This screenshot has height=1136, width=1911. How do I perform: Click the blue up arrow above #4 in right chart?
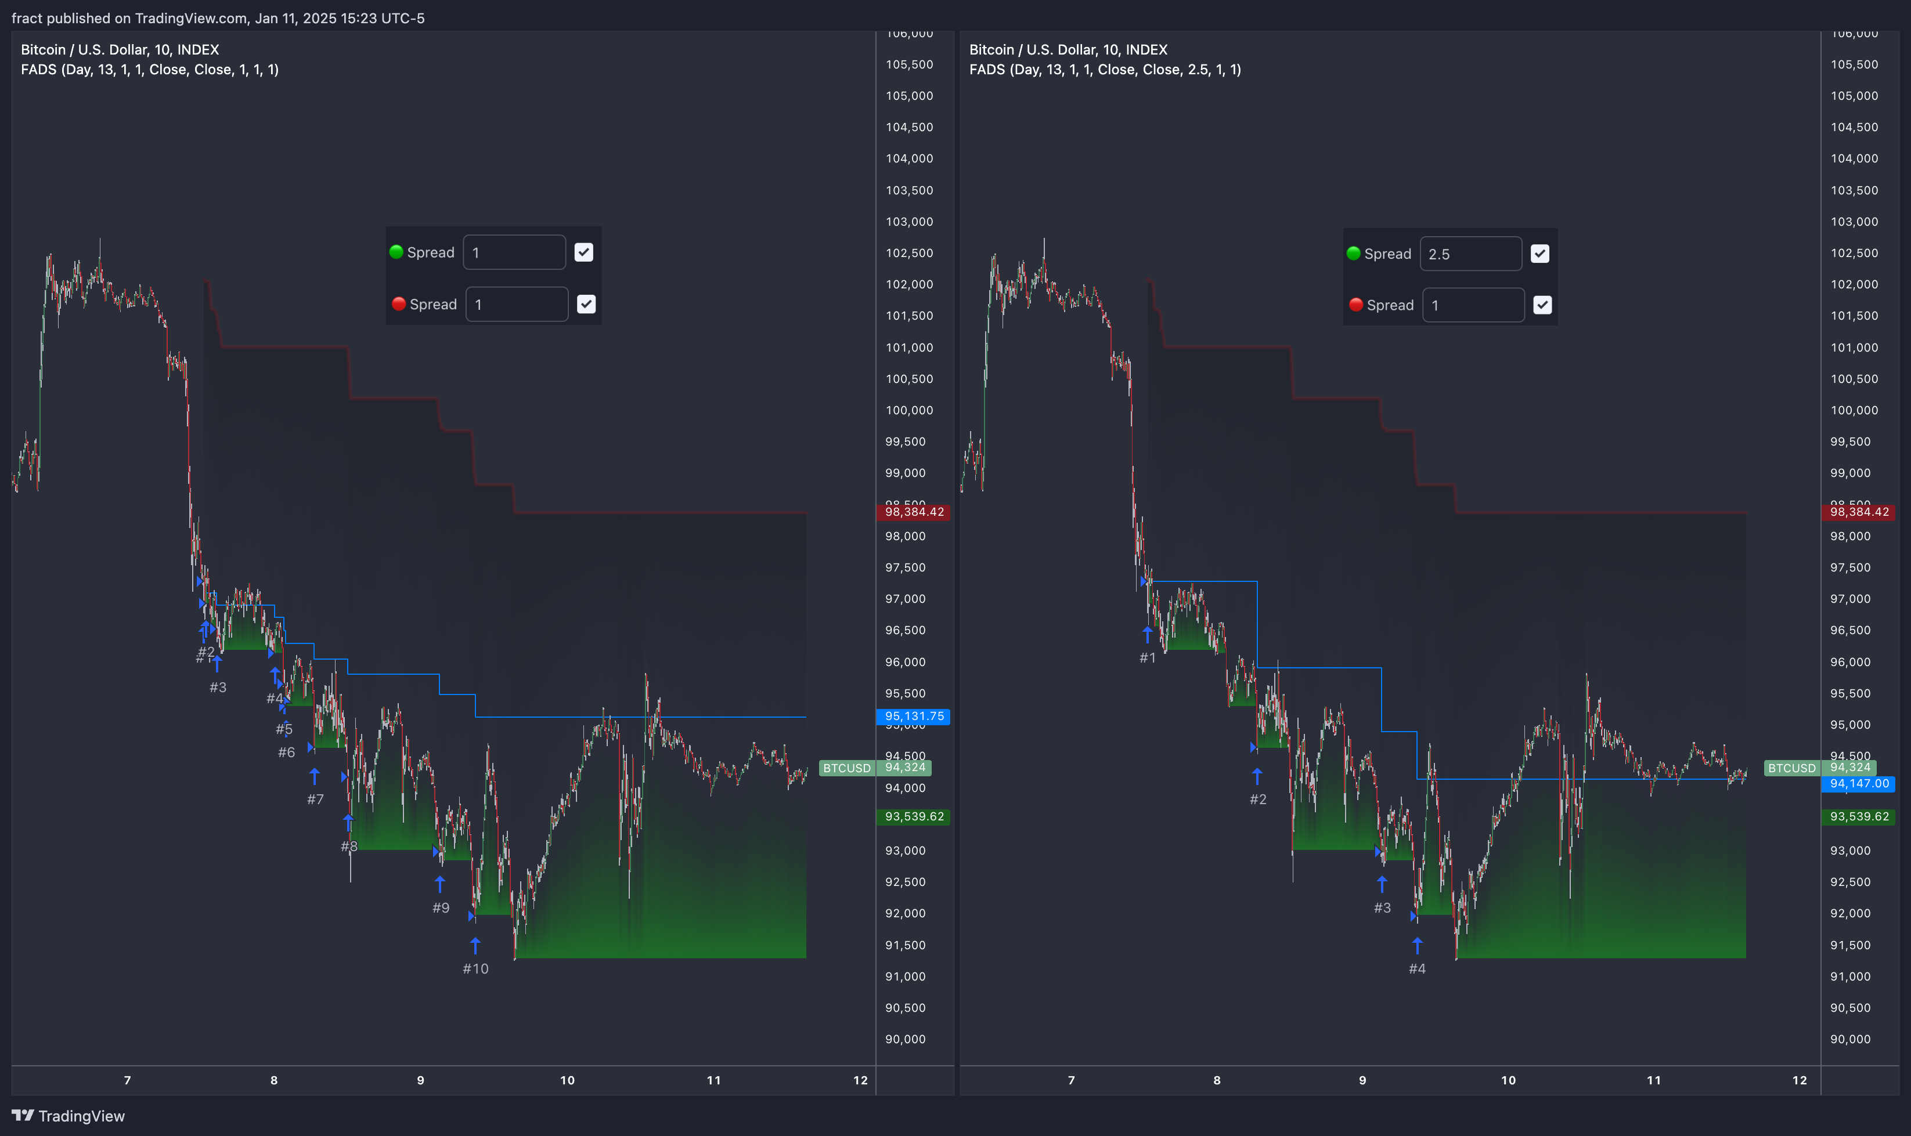point(1417,945)
